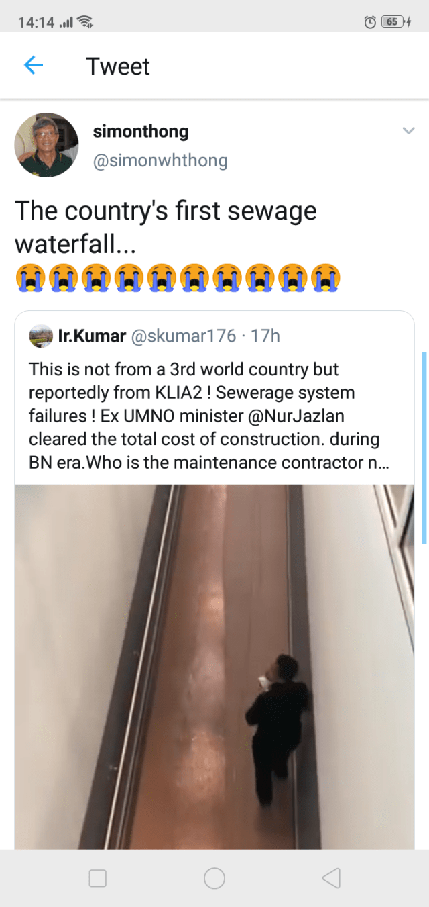
Task: Open the simonthong display name
Action: click(141, 132)
